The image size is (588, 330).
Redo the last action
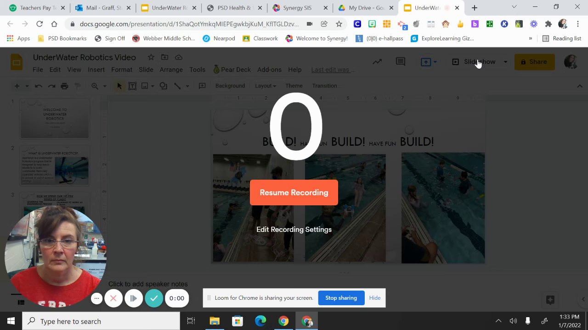(x=51, y=86)
